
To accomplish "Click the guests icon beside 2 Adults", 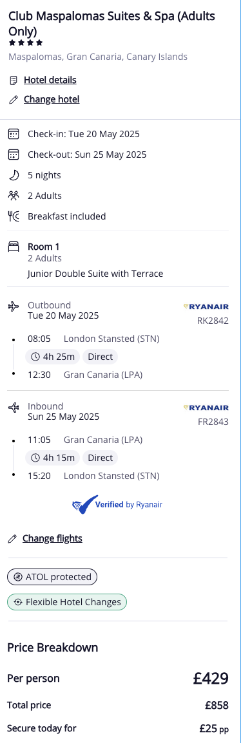I will [14, 196].
